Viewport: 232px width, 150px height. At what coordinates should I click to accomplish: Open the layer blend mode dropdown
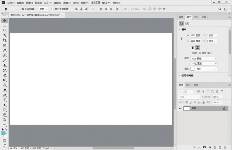click(x=189, y=97)
